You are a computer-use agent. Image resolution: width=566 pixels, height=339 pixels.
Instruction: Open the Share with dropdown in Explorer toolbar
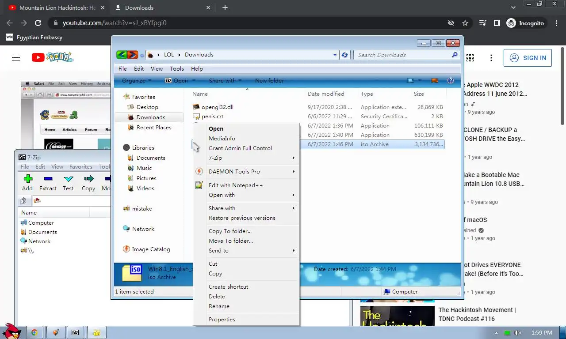(226, 80)
